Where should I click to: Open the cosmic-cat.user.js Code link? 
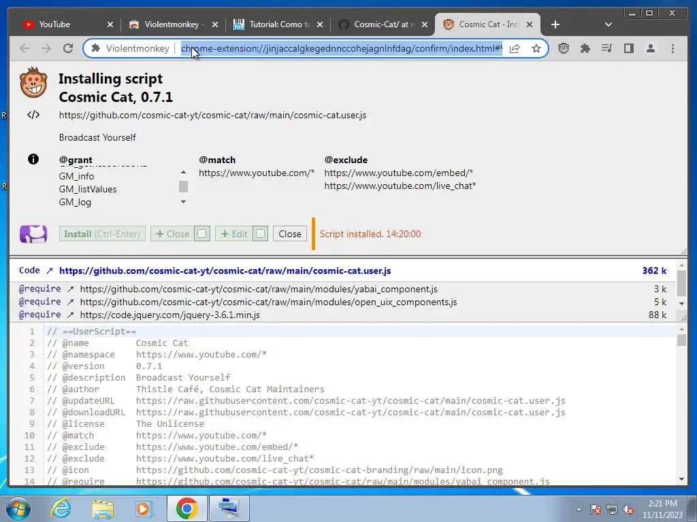pos(225,271)
